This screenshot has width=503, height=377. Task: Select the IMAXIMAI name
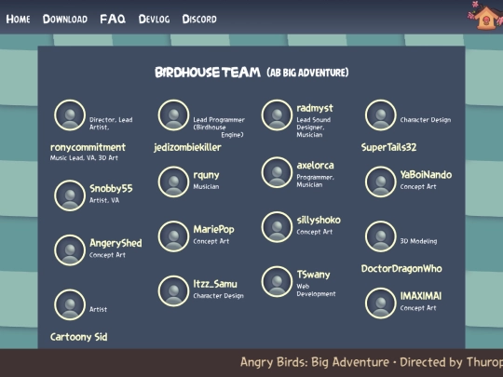[x=420, y=296]
